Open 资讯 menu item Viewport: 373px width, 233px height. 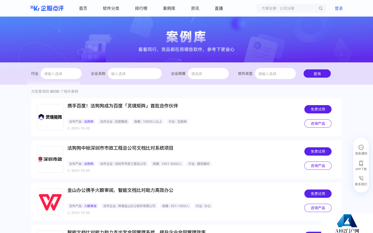[x=195, y=8]
